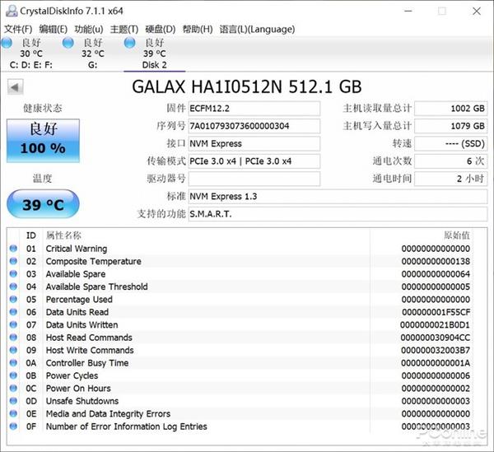Open the 语言(L)(Language) menu
This screenshot has height=452, width=494.
[x=257, y=30]
